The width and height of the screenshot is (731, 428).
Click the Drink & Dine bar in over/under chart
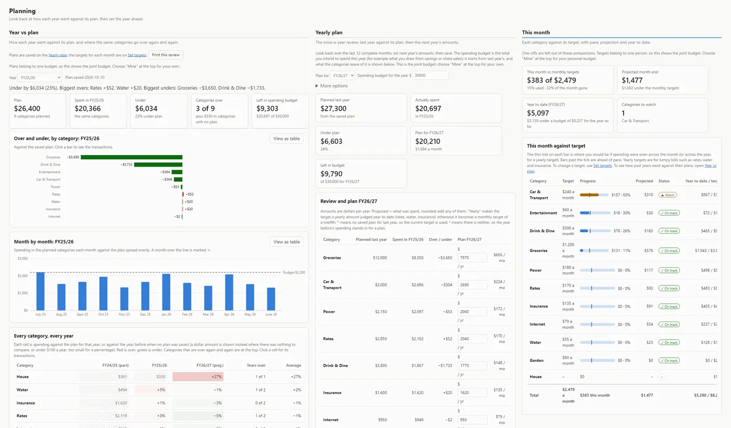point(158,164)
